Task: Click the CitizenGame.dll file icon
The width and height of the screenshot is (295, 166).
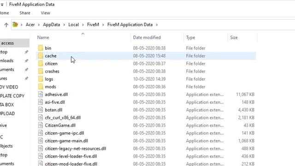Action: pyautogui.click(x=41, y=125)
